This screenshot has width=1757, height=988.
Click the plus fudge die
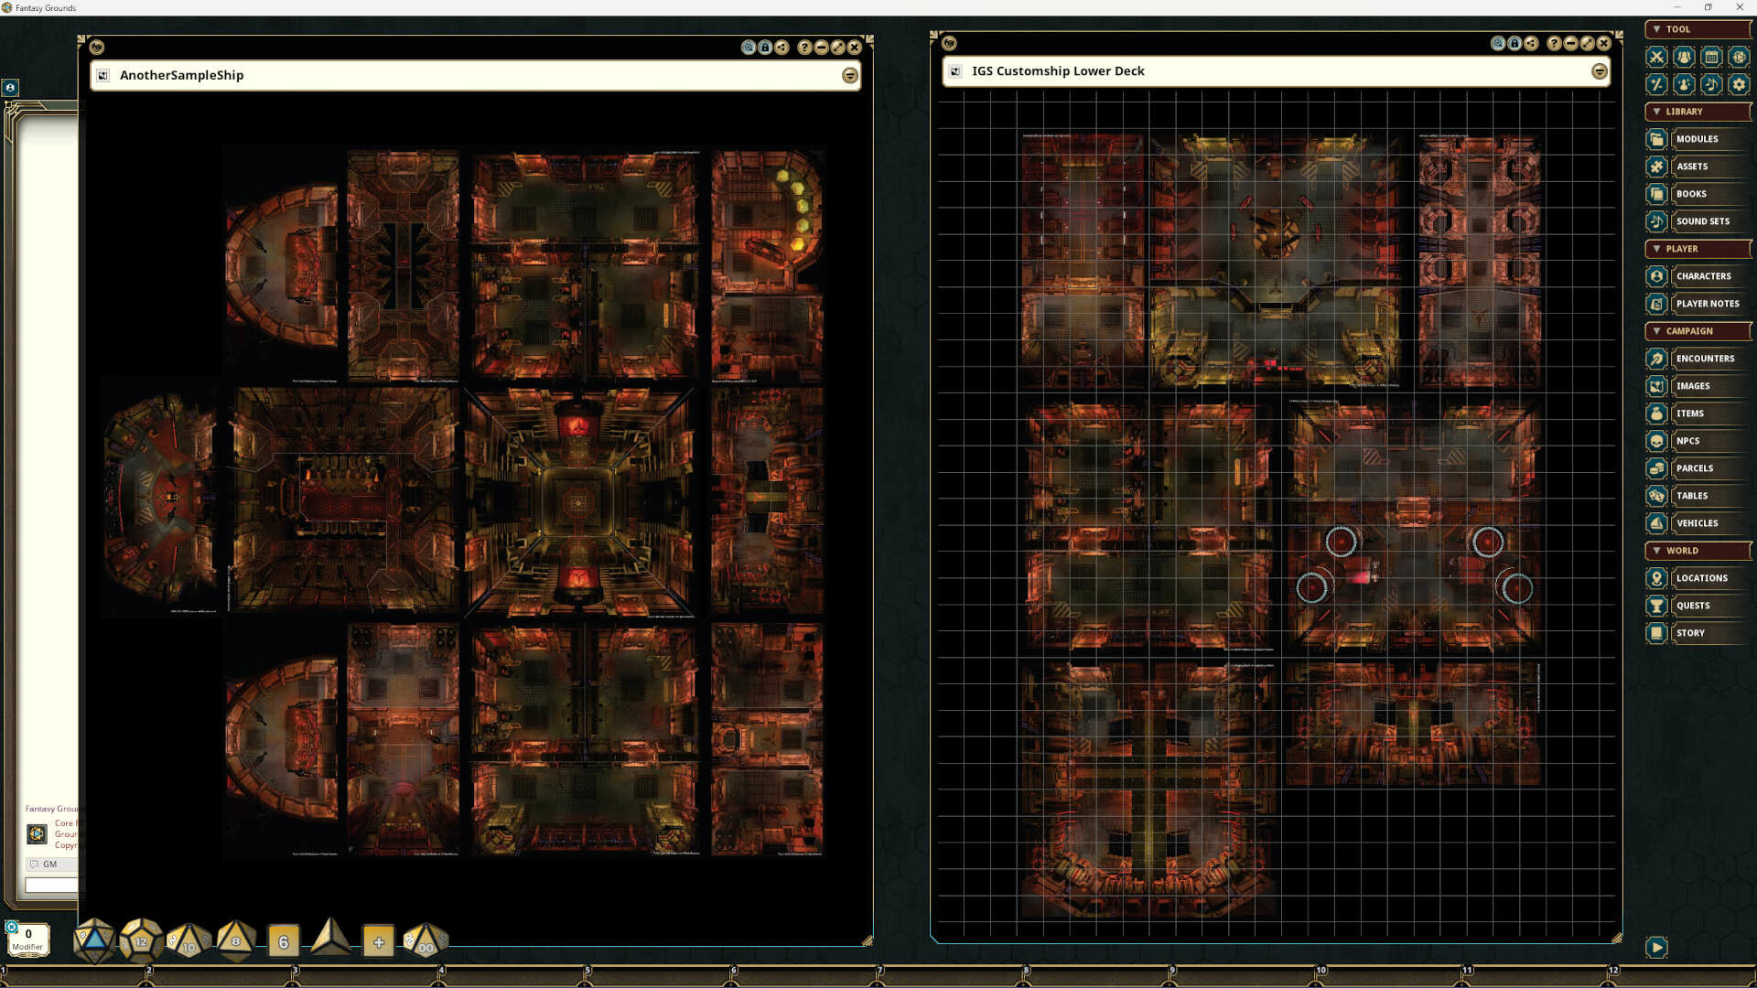(x=379, y=941)
